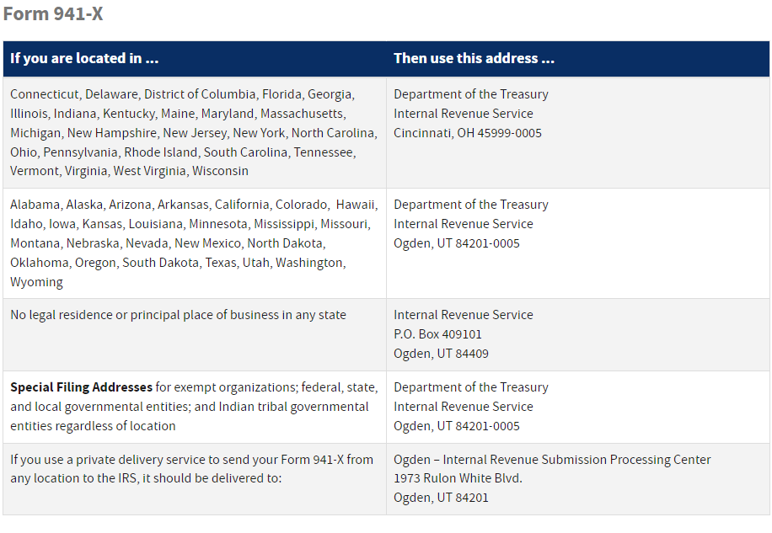The image size is (772, 533).
Task: Click the P.O. Box 409101 line
Action: [437, 334]
